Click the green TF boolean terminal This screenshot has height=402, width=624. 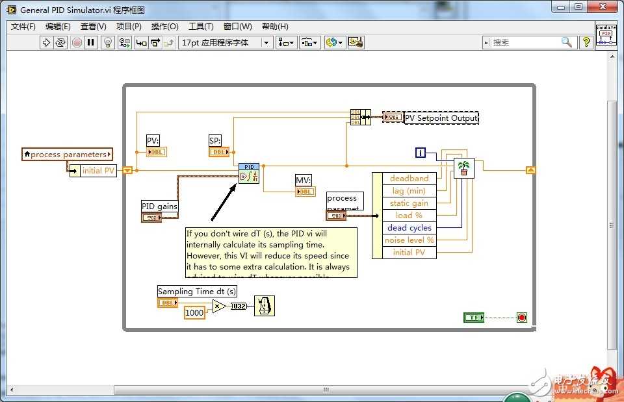[474, 318]
